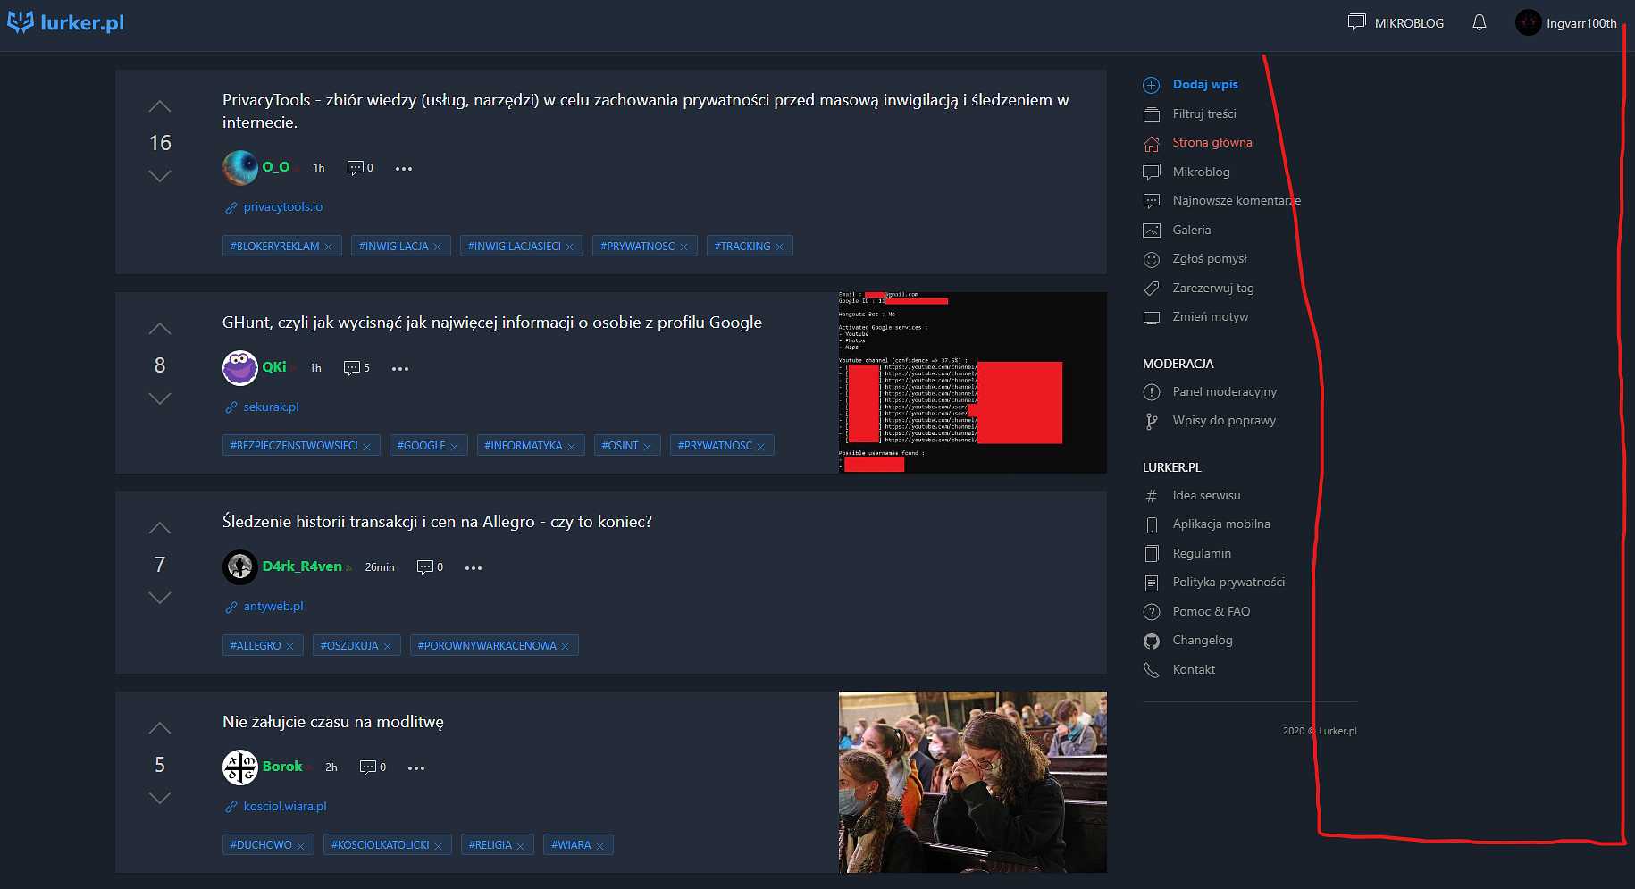Open Idea serwisu link
This screenshot has height=889, width=1635.
[x=1192, y=495]
